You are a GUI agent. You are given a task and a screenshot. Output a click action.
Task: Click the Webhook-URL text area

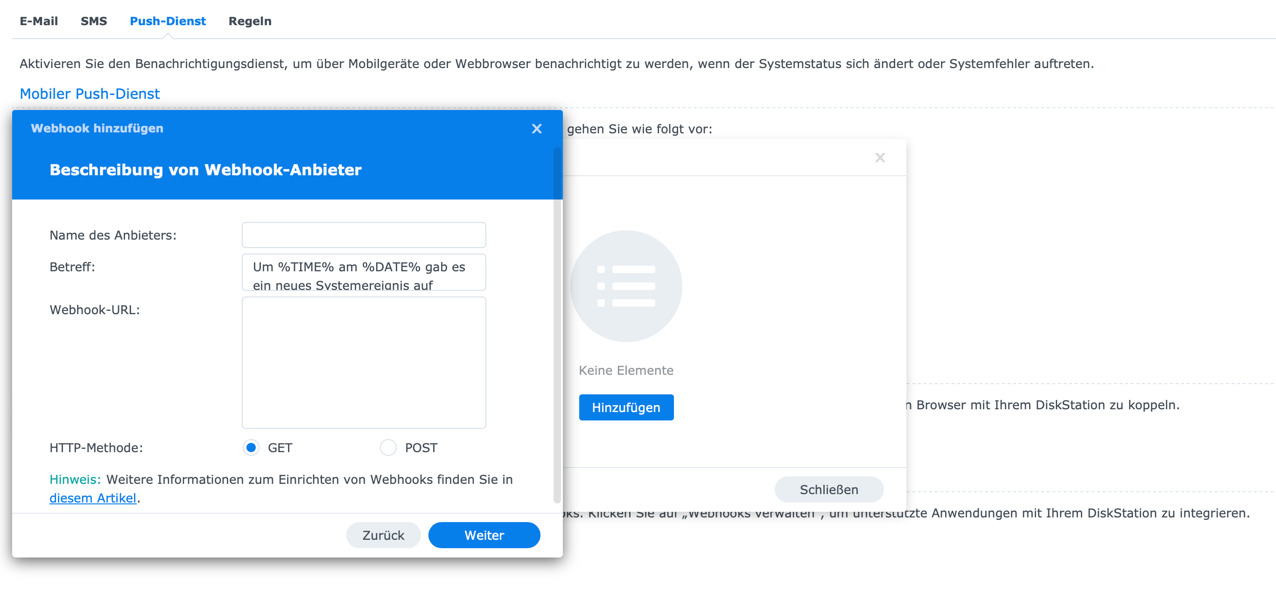364,363
